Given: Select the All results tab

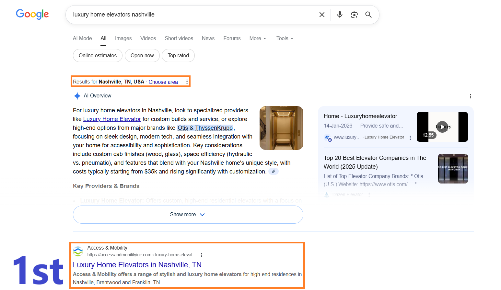Looking at the screenshot, I should click(x=103, y=38).
